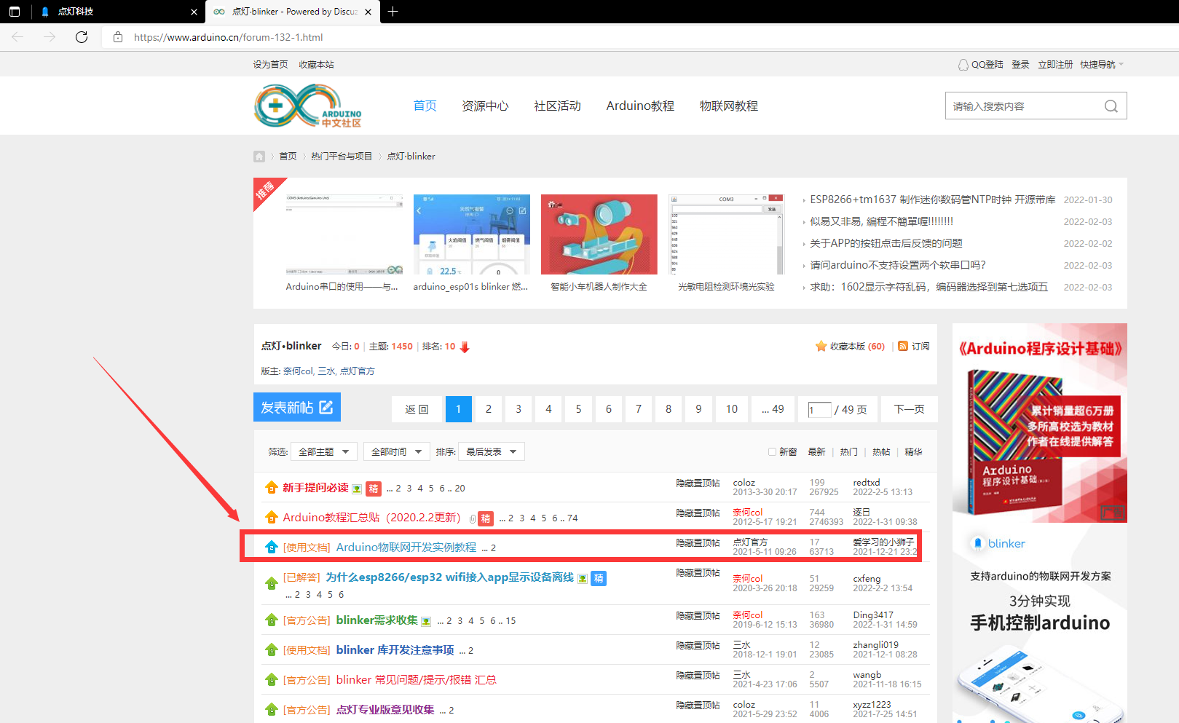Image resolution: width=1179 pixels, height=723 pixels.
Task: Click the pin icon beside blinker 库开发注意事项
Action: tap(271, 650)
